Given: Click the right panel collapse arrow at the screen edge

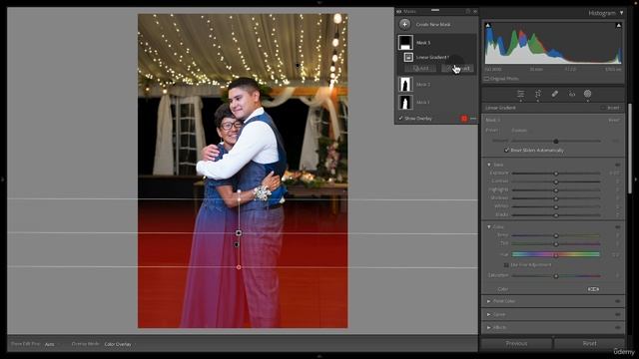Looking at the screenshot, I should pyautogui.click(x=636, y=179).
